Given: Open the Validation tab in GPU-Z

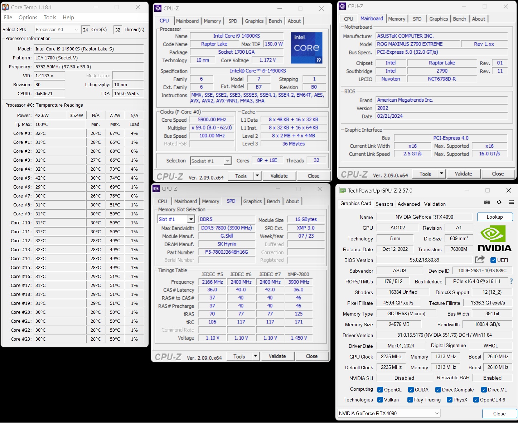Looking at the screenshot, I should coord(435,204).
